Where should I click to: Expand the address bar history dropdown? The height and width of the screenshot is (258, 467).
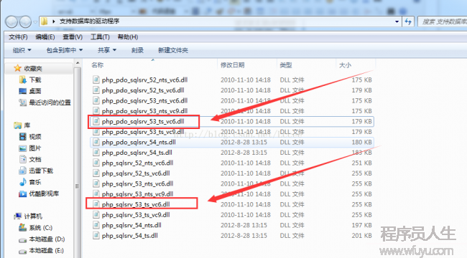point(397,21)
